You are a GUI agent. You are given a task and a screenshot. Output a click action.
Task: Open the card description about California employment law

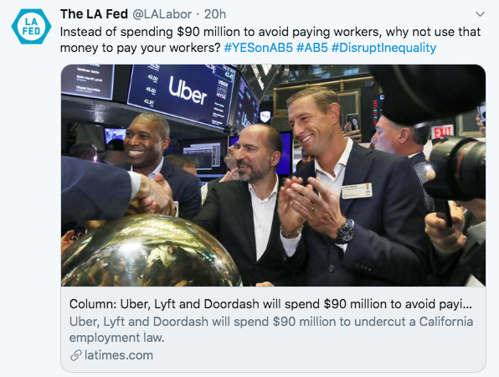point(271,329)
